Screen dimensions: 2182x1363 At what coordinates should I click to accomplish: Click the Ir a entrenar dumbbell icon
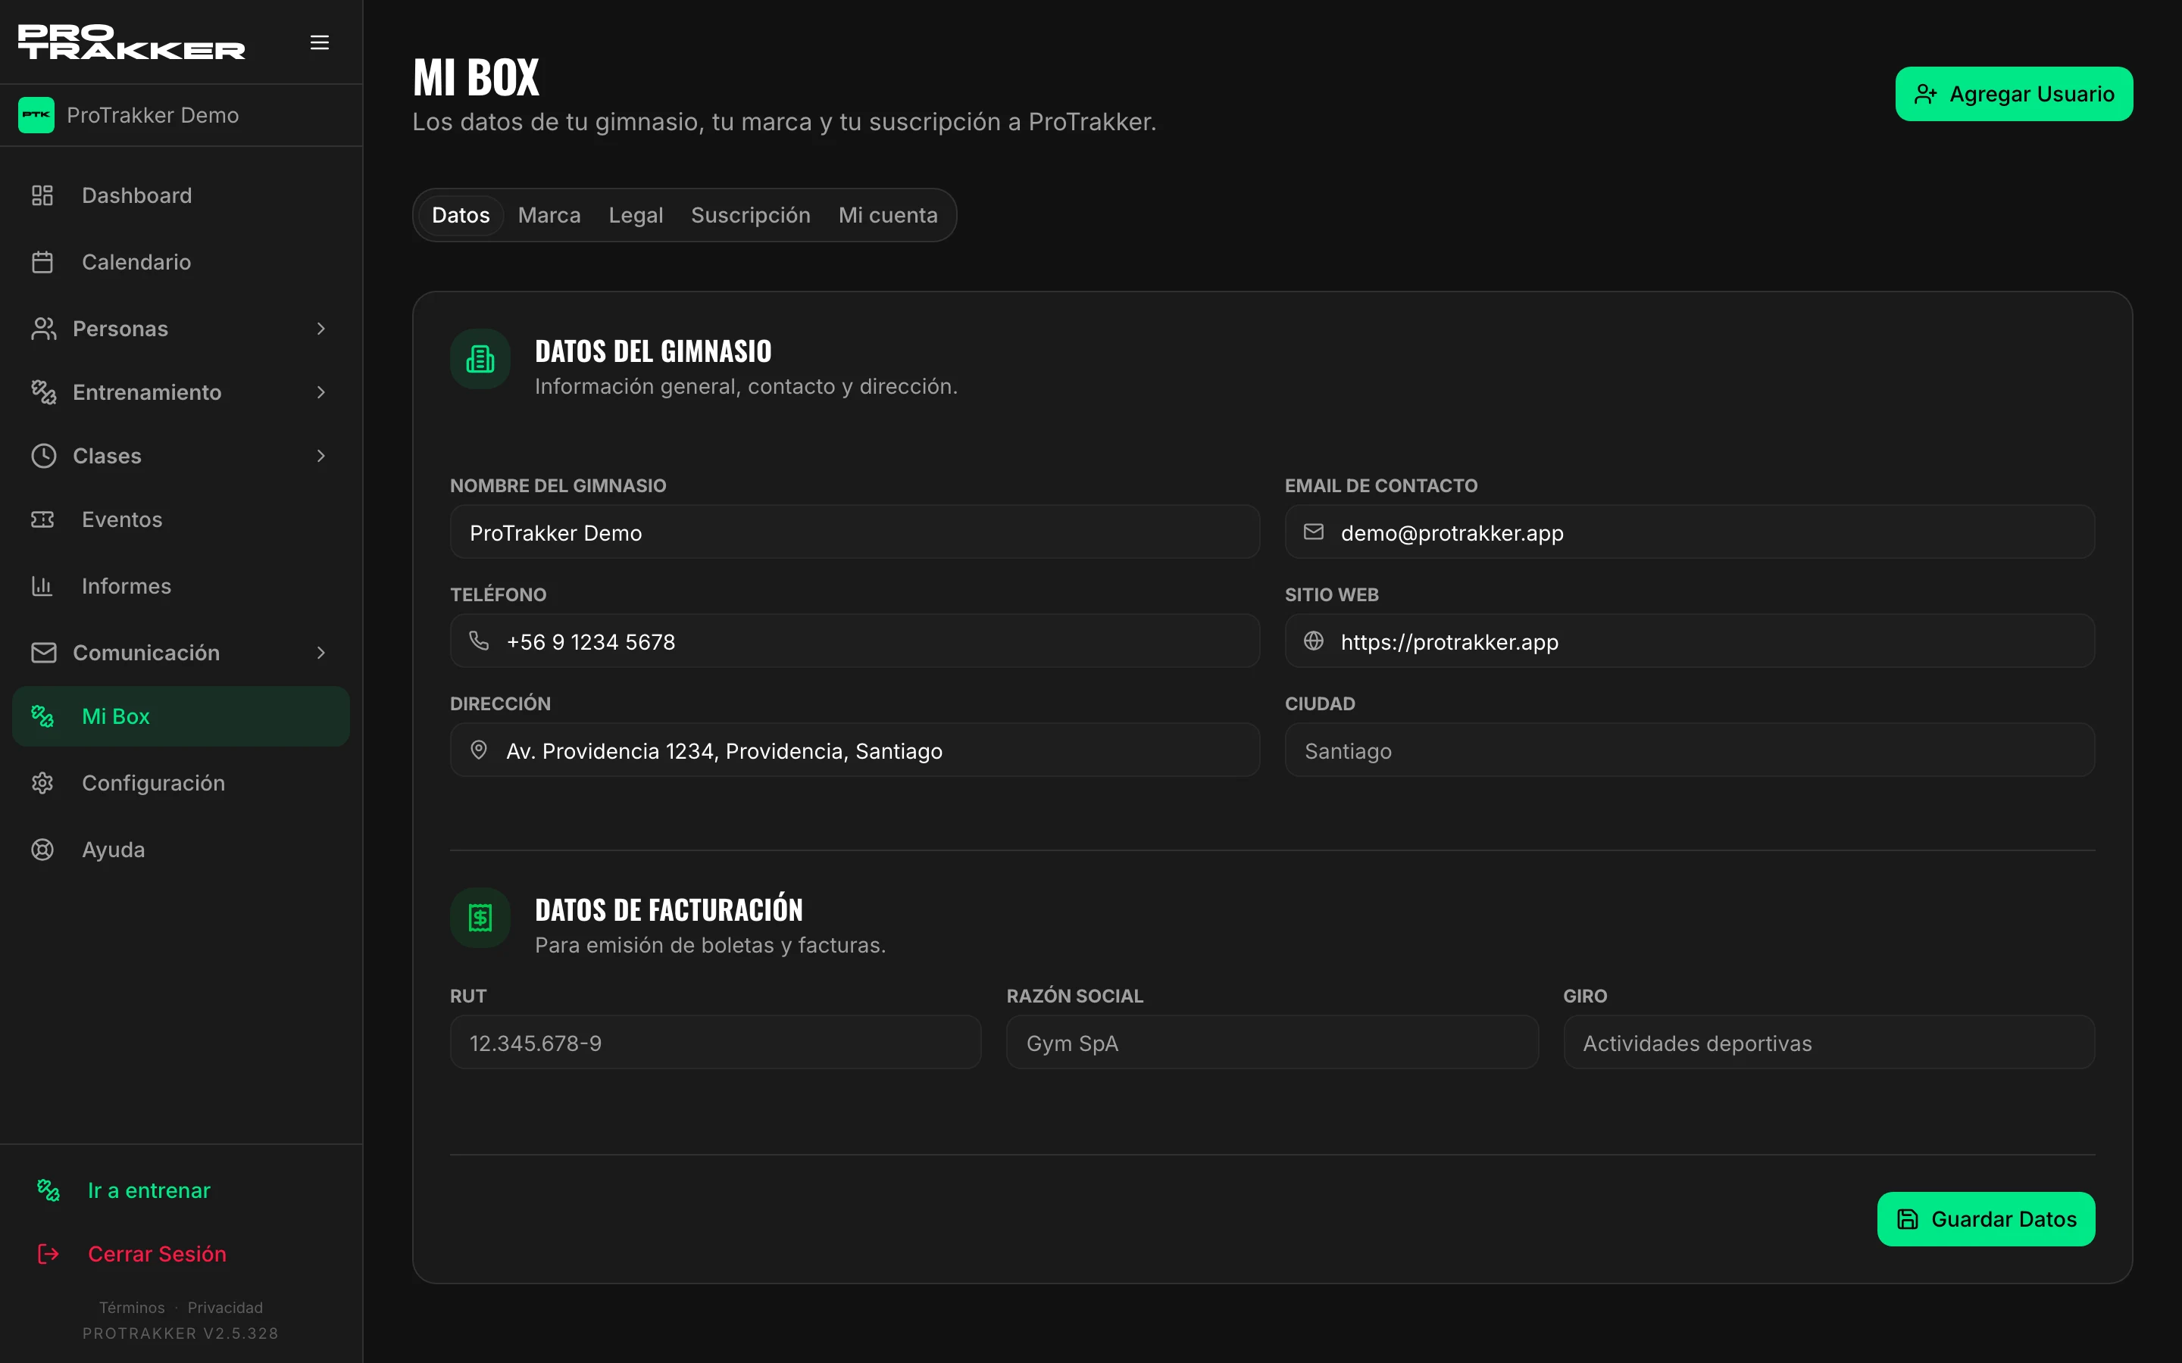pyautogui.click(x=48, y=1191)
